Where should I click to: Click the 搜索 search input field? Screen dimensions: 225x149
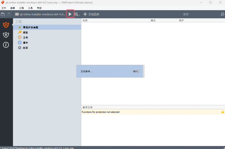click(x=185, y=14)
